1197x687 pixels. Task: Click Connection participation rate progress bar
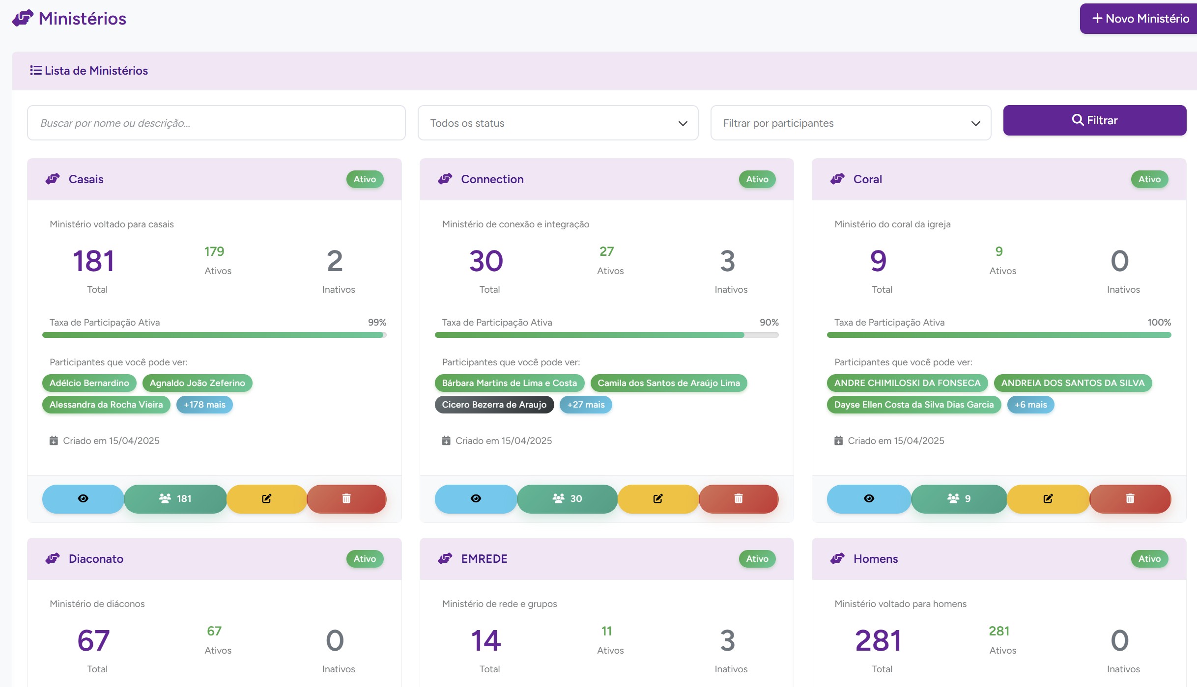coord(606,335)
